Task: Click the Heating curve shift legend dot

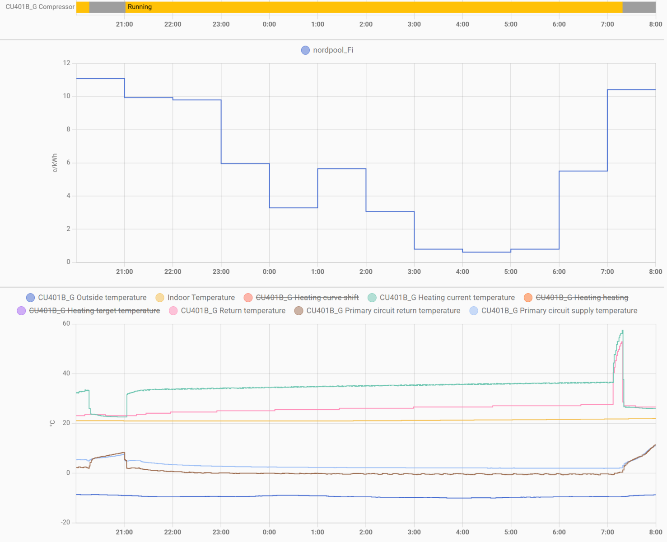Action: tap(248, 298)
